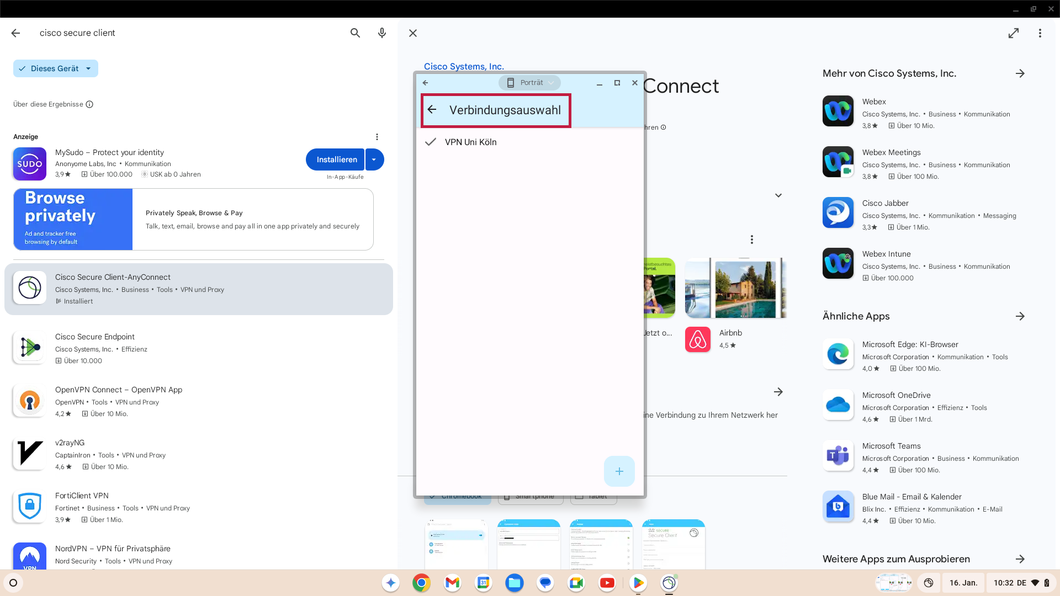The image size is (1060, 596).
Task: Open the Cisco Systems, Inc. developer link
Action: (x=464, y=66)
